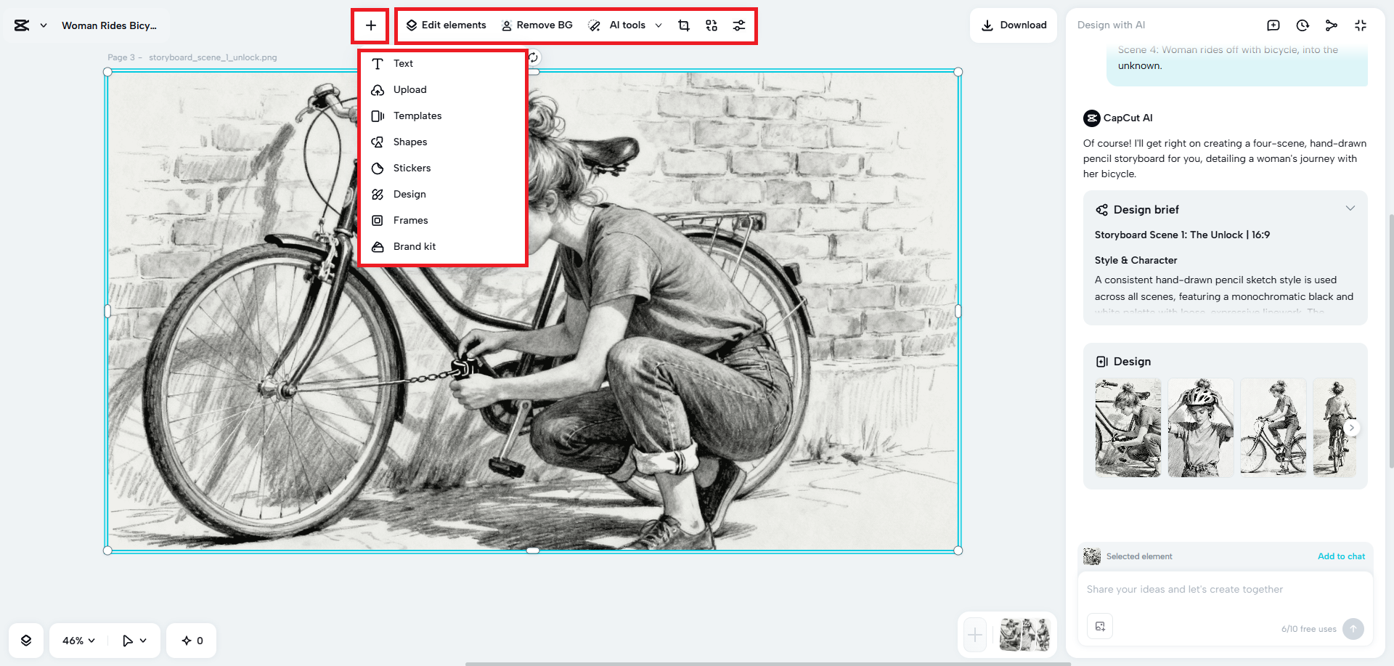Regenerate the image with the refresh icon
The width and height of the screenshot is (1394, 666).
tap(532, 57)
